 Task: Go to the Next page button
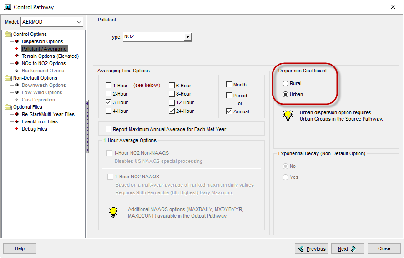click(348, 249)
